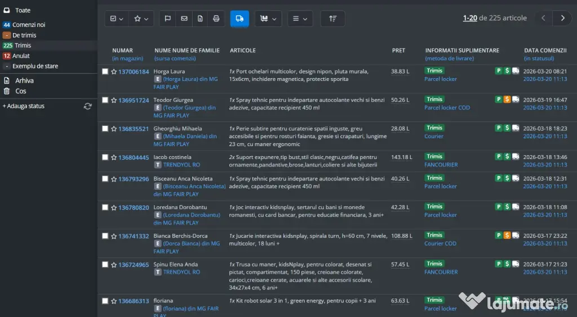The image size is (577, 317).
Task: Star order 136741332
Action: (114, 236)
